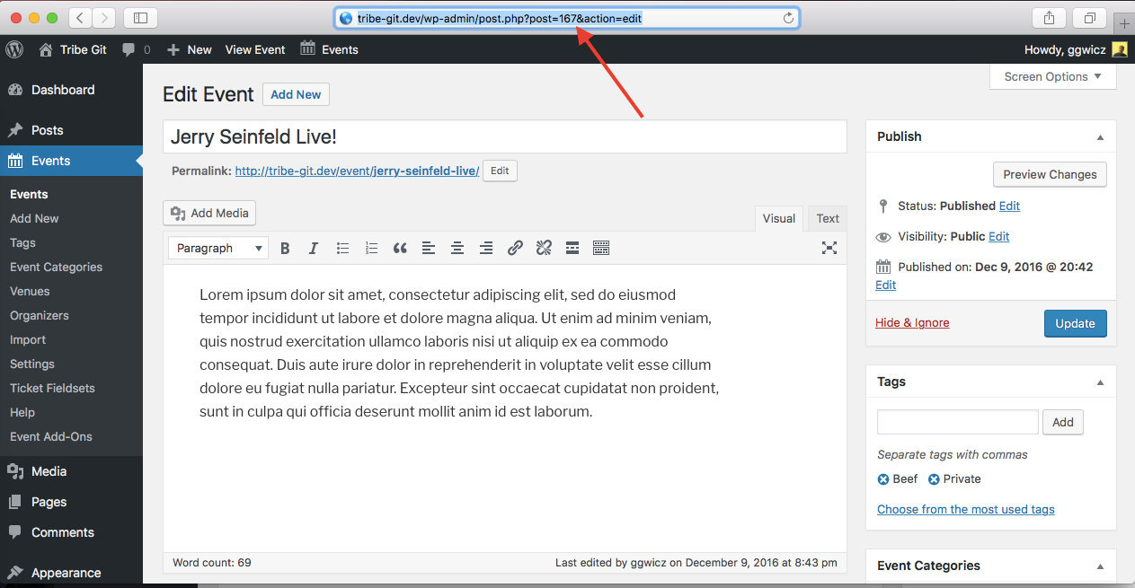Collapse the Tags meta box
The image size is (1135, 588).
coord(1100,382)
